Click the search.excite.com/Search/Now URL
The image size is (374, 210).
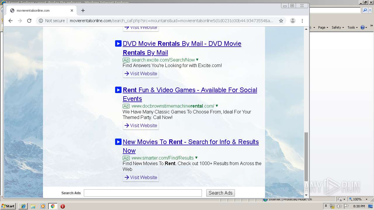163,60
